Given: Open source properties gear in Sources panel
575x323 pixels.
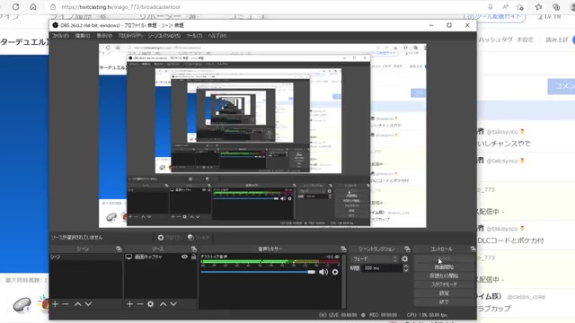Looking at the screenshot, I should [x=150, y=304].
